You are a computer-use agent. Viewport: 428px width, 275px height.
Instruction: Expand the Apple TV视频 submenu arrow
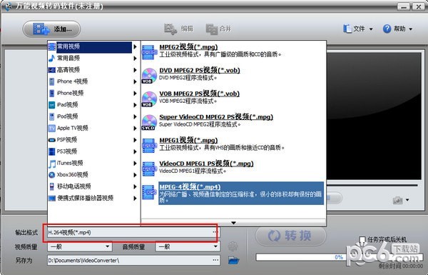[135, 128]
